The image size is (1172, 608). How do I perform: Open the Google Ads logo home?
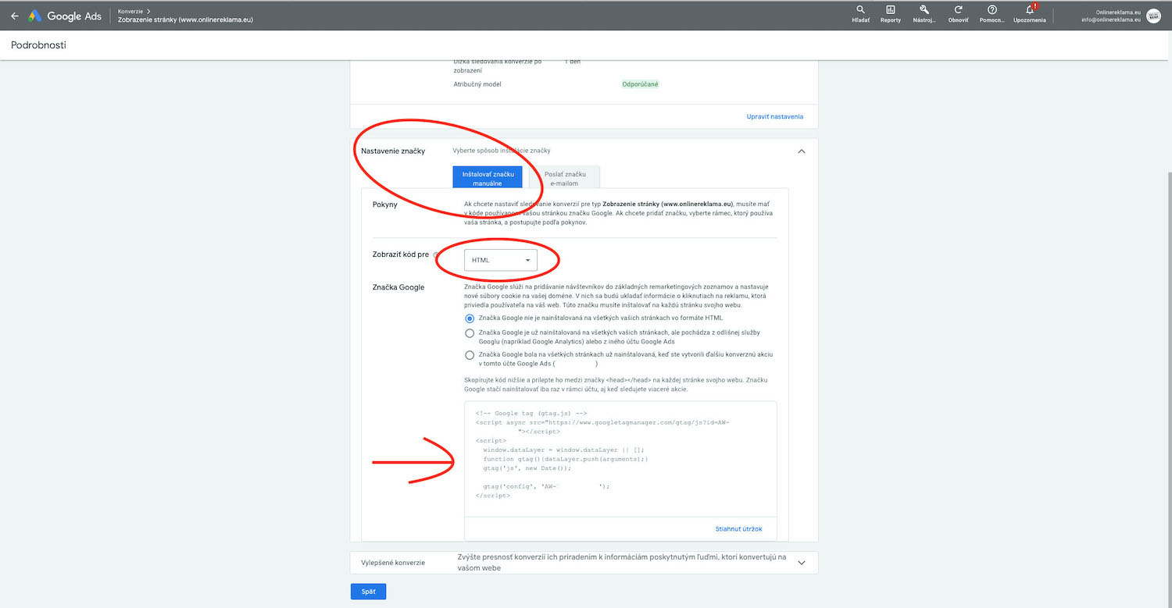65,16
